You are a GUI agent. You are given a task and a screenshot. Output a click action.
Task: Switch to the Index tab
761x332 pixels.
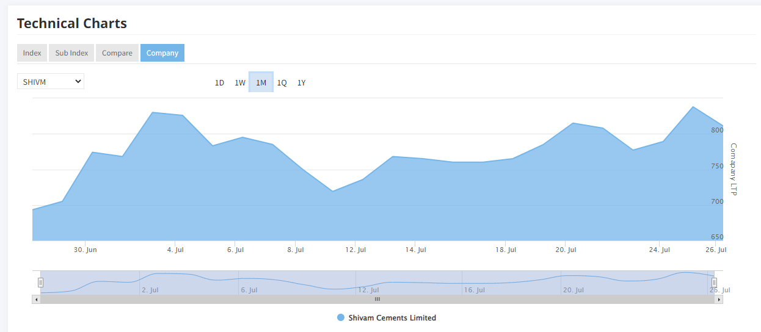coord(32,53)
